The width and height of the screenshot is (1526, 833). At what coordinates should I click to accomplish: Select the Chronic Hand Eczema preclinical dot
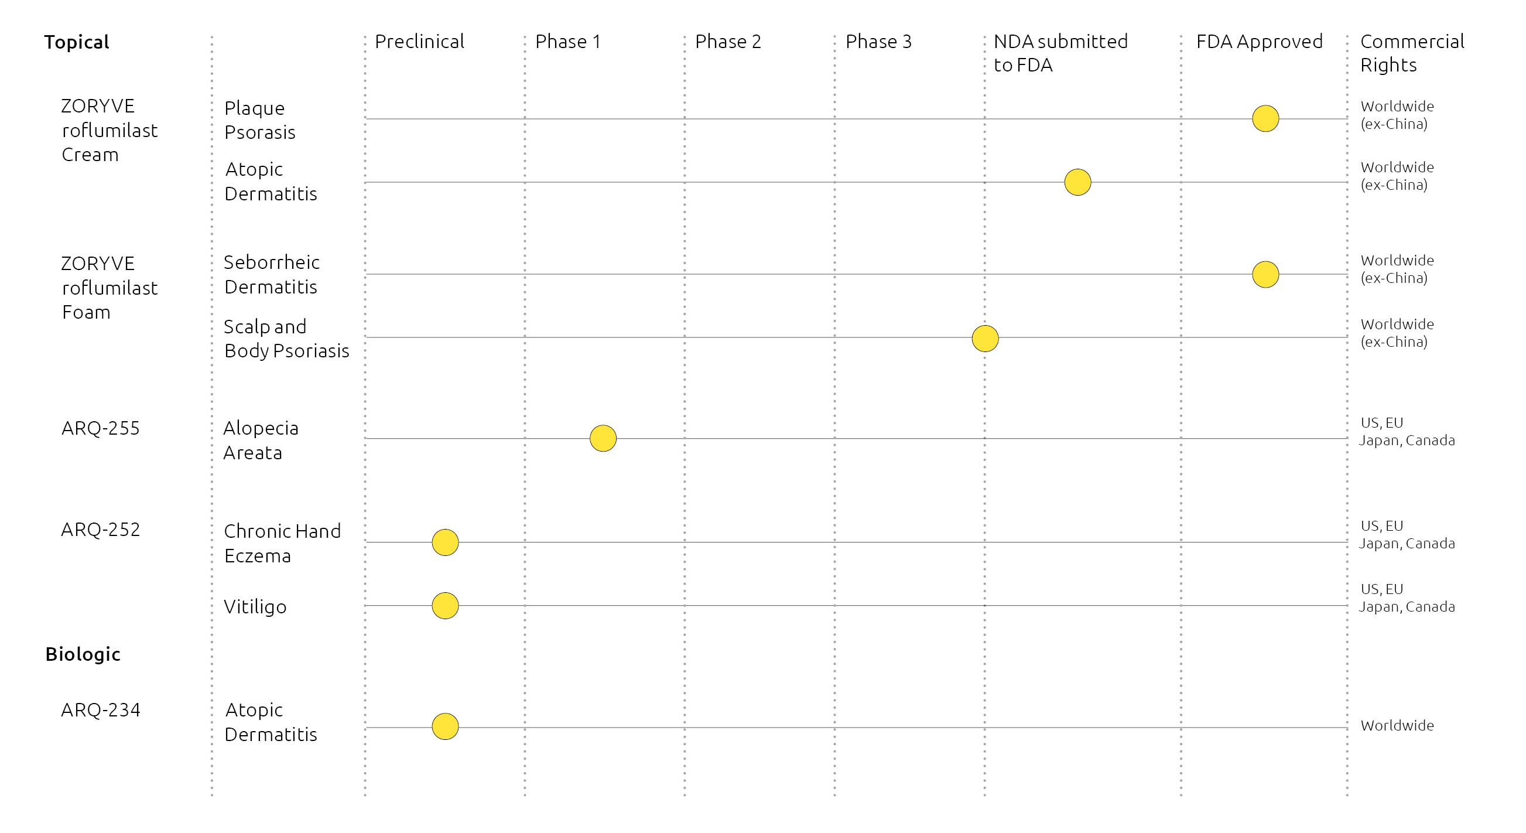pos(445,542)
